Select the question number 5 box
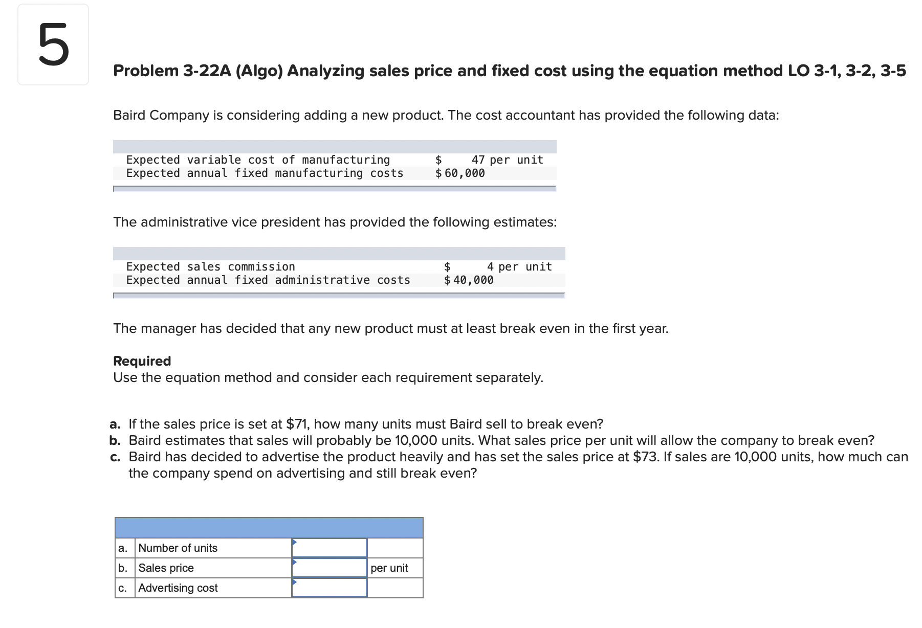This screenshot has height=628, width=922. coord(53,45)
